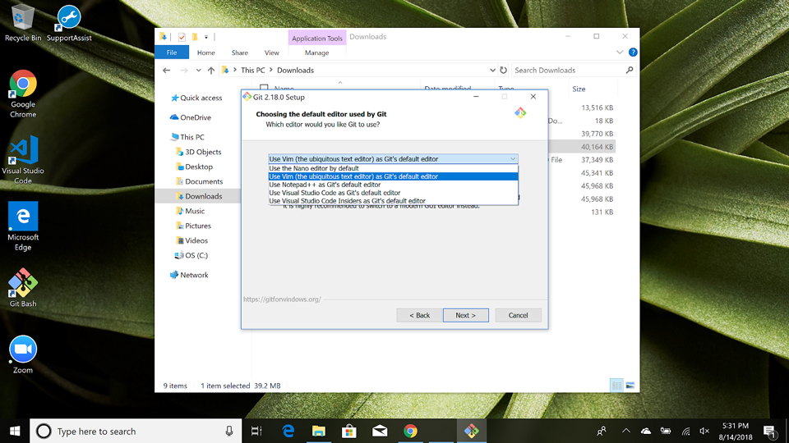Go up one folder level

(211, 71)
